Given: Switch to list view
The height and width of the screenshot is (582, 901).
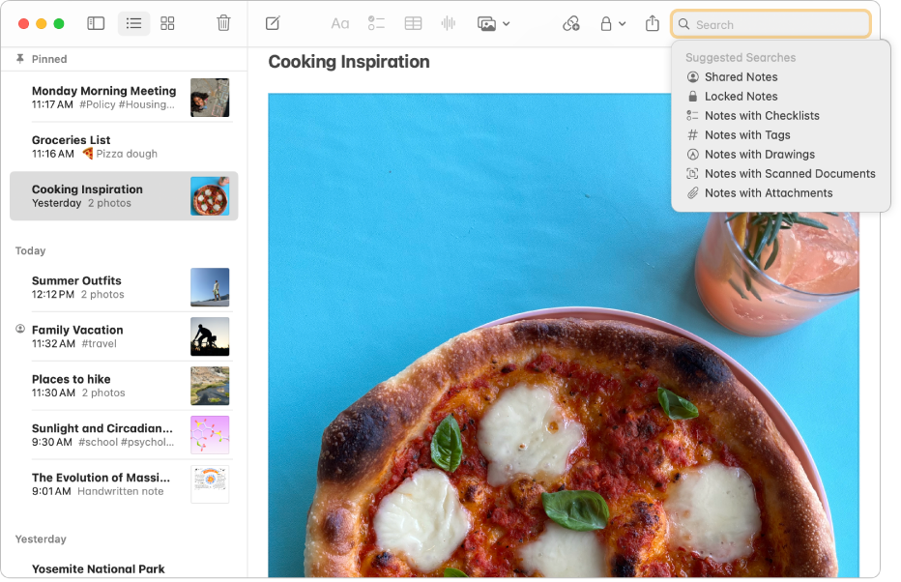Looking at the screenshot, I should 133,23.
